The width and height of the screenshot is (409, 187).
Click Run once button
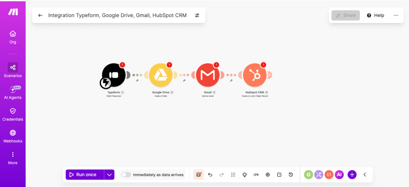[85, 175]
